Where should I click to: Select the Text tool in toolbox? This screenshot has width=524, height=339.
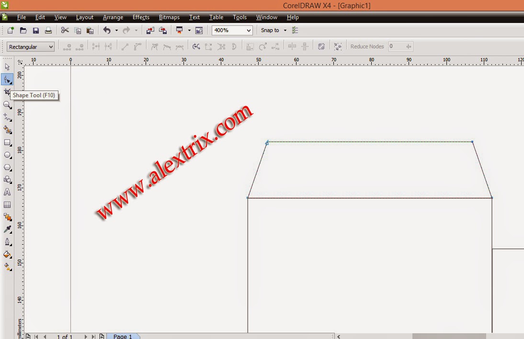7,192
